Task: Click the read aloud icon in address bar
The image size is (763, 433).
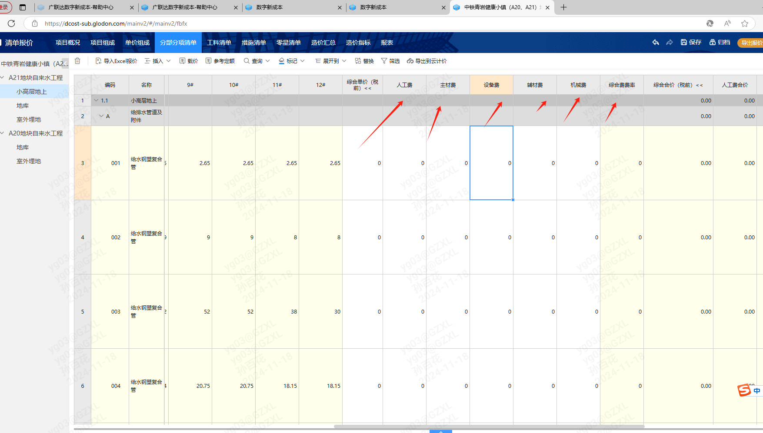Action: [727, 23]
